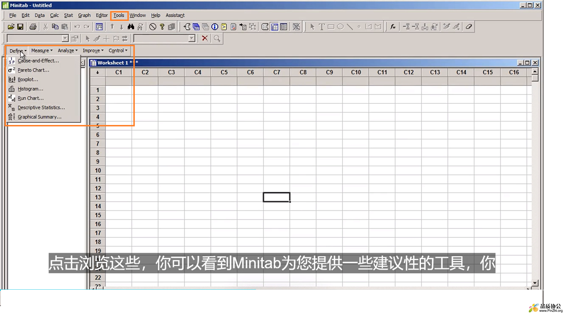Select the arrow pointer tool in graph toolbar

(x=312, y=27)
